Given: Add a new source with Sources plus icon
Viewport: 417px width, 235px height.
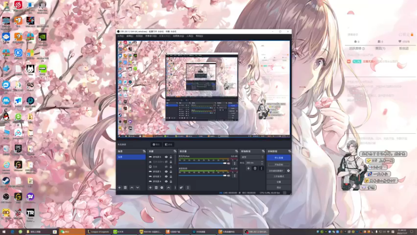Looking at the screenshot, I should (x=150, y=187).
